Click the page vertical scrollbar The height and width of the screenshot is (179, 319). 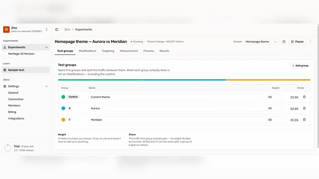pos(318,86)
